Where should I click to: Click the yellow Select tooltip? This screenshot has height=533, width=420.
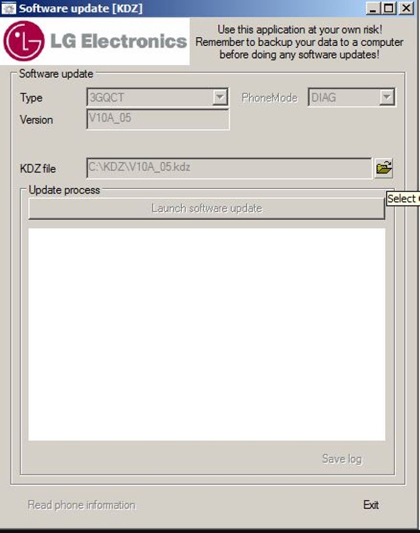tap(403, 199)
